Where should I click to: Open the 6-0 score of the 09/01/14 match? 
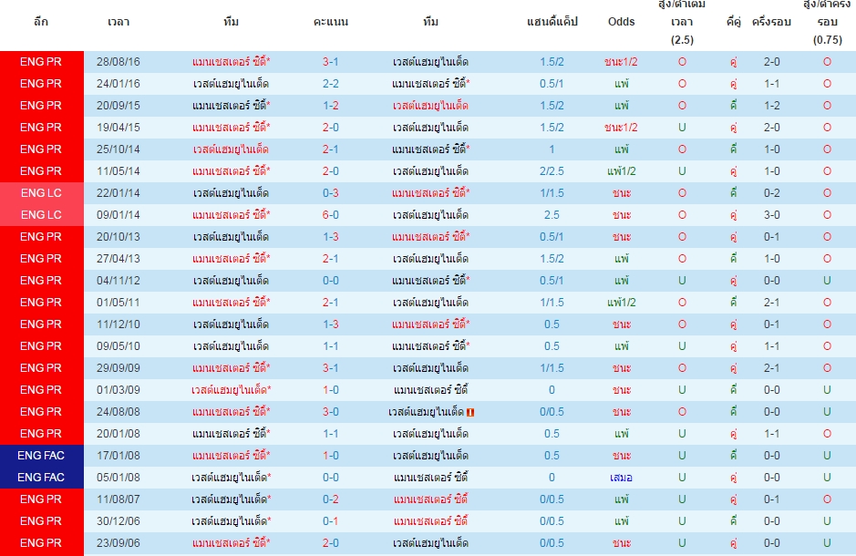[x=330, y=215]
